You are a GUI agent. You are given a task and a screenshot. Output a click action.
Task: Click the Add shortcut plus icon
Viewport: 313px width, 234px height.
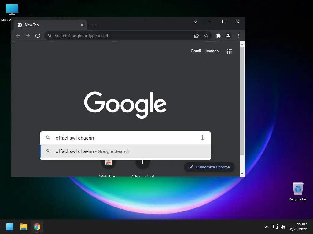[142, 162]
